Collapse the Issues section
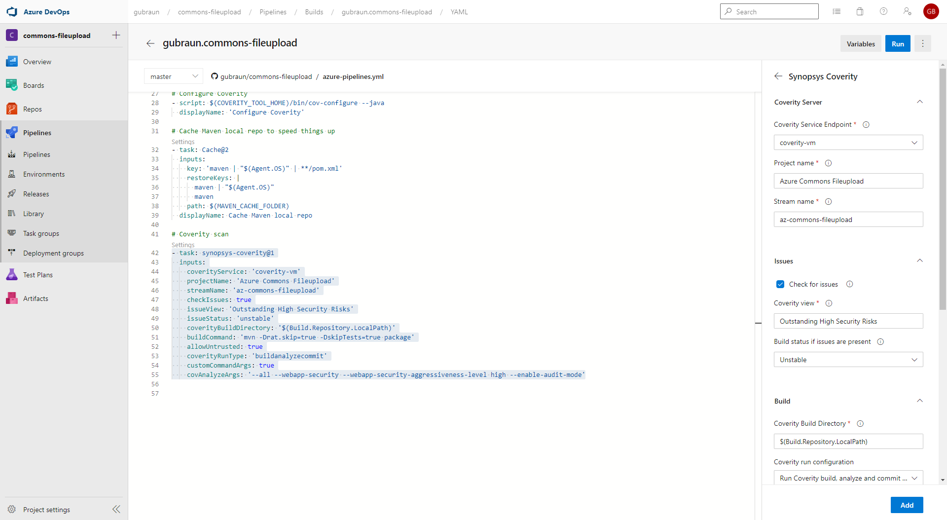The height and width of the screenshot is (520, 947). coord(919,261)
